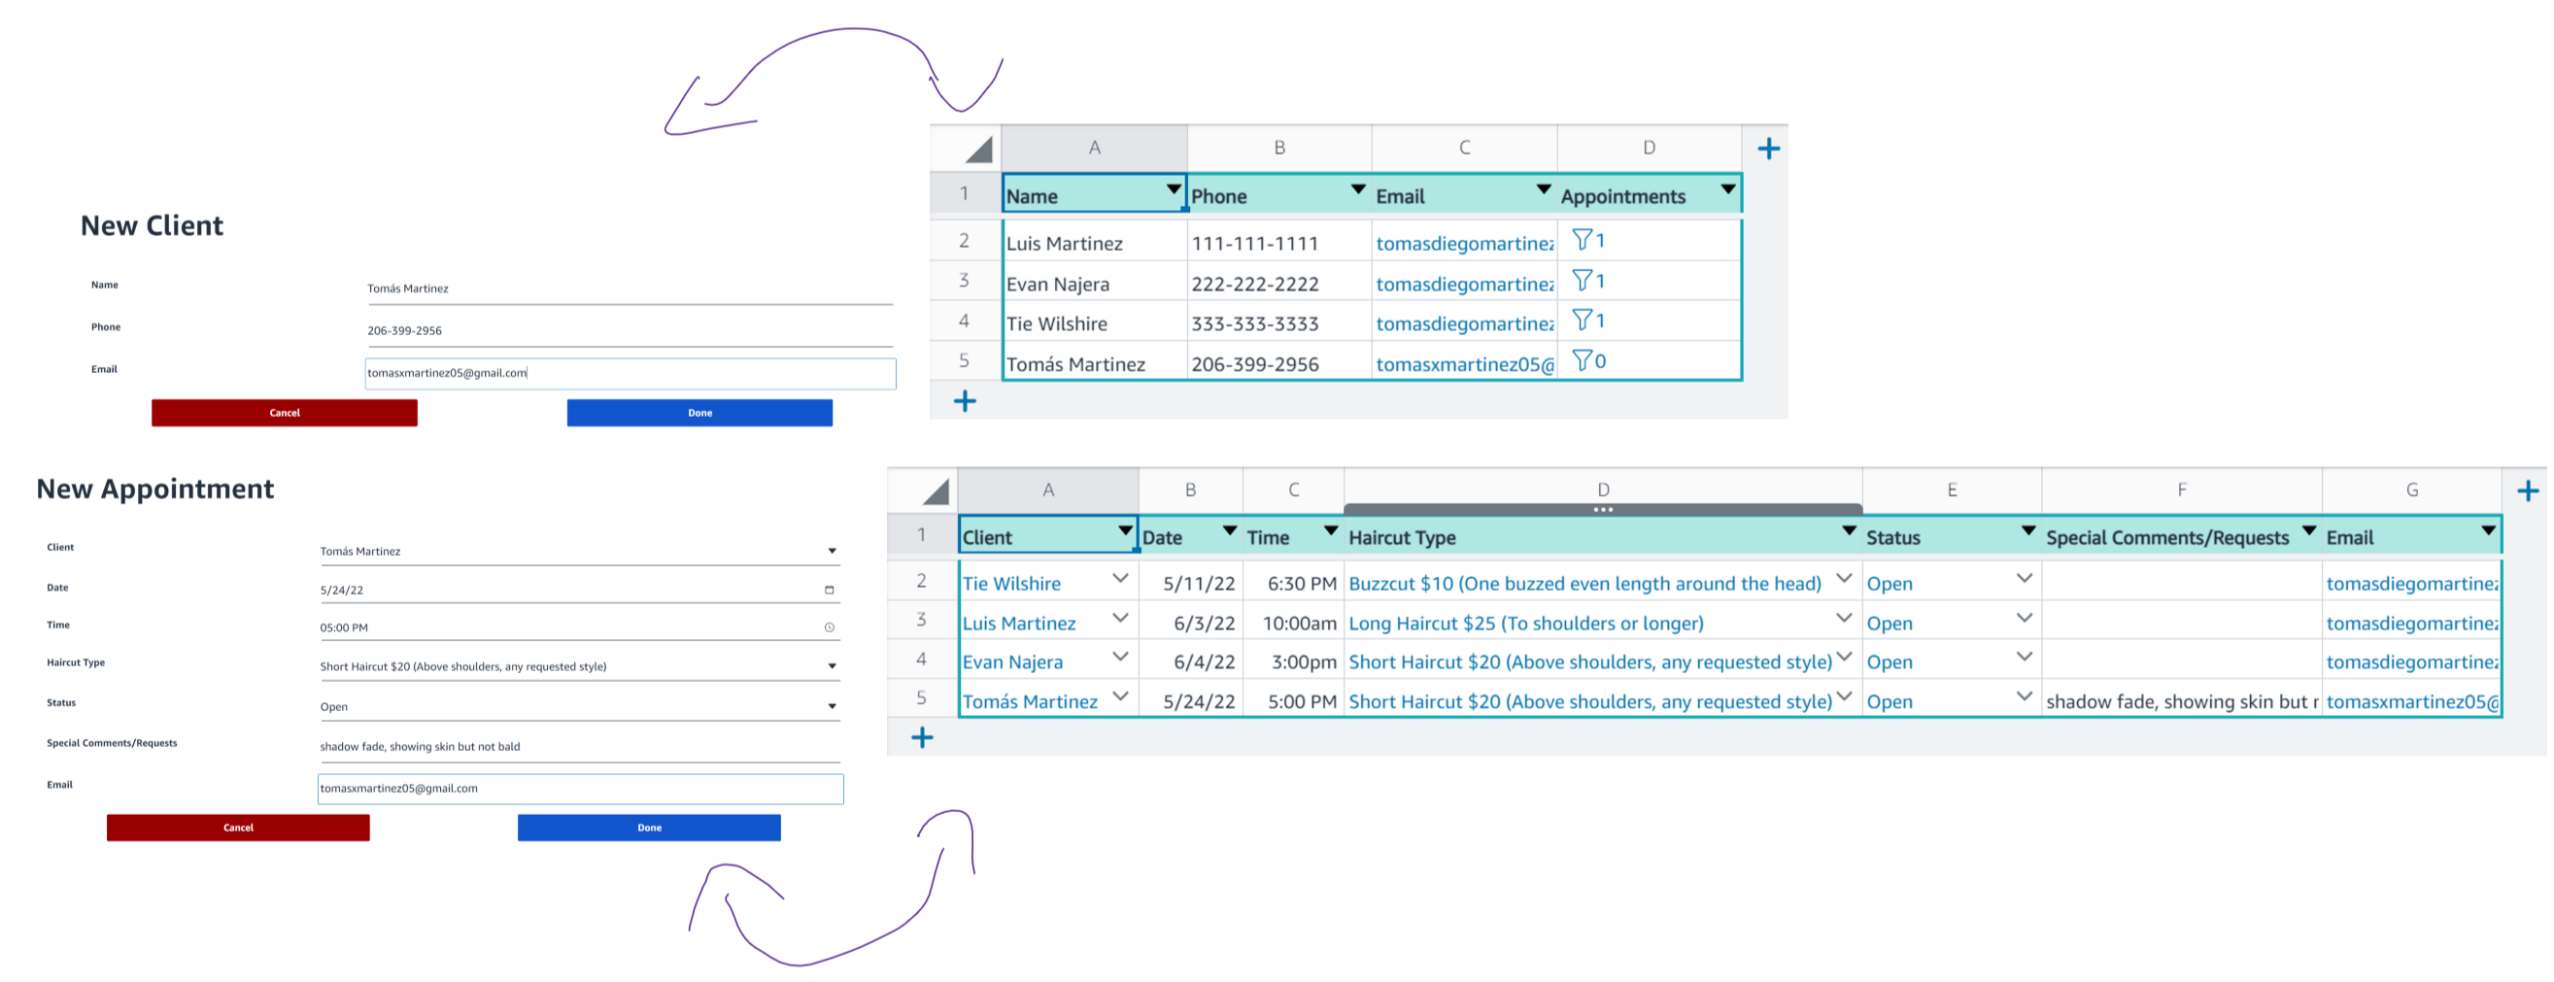The width and height of the screenshot is (2554, 982).
Task: Open the Appointments column header dropdown
Action: tap(1727, 188)
